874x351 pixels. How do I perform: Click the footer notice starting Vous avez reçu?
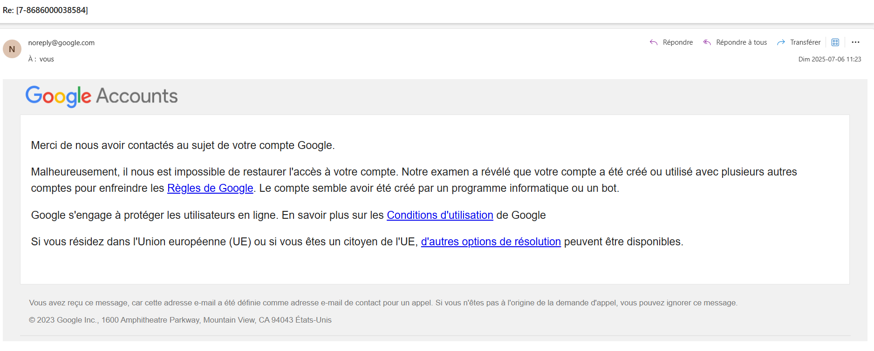pyautogui.click(x=383, y=303)
